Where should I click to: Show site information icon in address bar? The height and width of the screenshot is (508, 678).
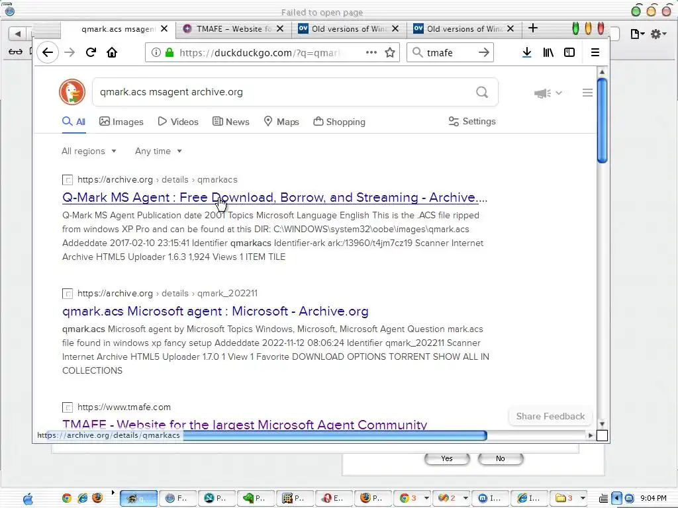[156, 53]
